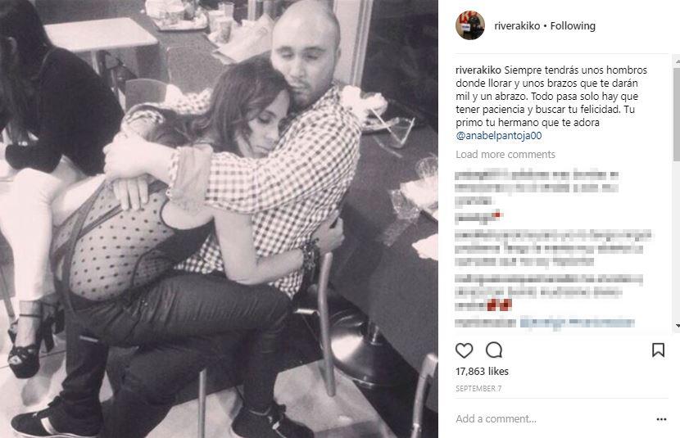680x438 pixels.
Task: Click riverakiko username in the caption
Action: [478, 70]
